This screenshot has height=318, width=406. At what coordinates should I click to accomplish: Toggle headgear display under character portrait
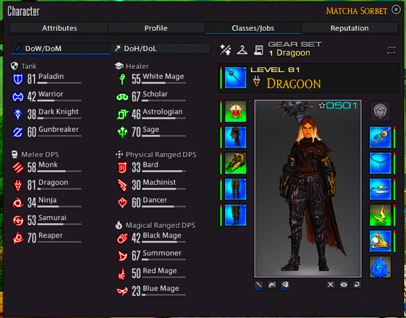click(272, 285)
